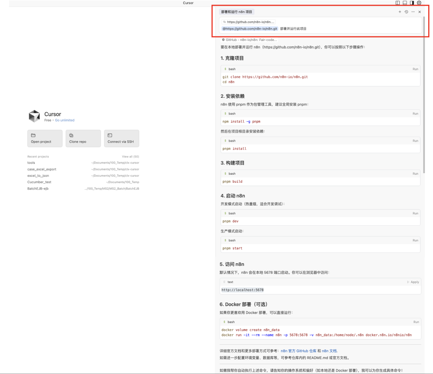Click the @https://github.com/n8n-io/n8n.git mention
This screenshot has height=374, width=433.
[x=250, y=29]
